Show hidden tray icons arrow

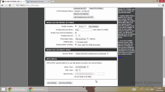pyautogui.click(x=138, y=89)
